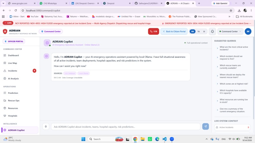Viewport: 255px width, 143px height.
Task: Bookmark this page with star icon
Action: (231, 10)
